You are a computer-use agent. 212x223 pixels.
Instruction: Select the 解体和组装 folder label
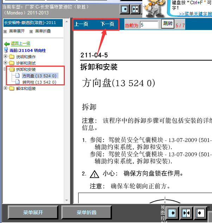tap(26, 89)
